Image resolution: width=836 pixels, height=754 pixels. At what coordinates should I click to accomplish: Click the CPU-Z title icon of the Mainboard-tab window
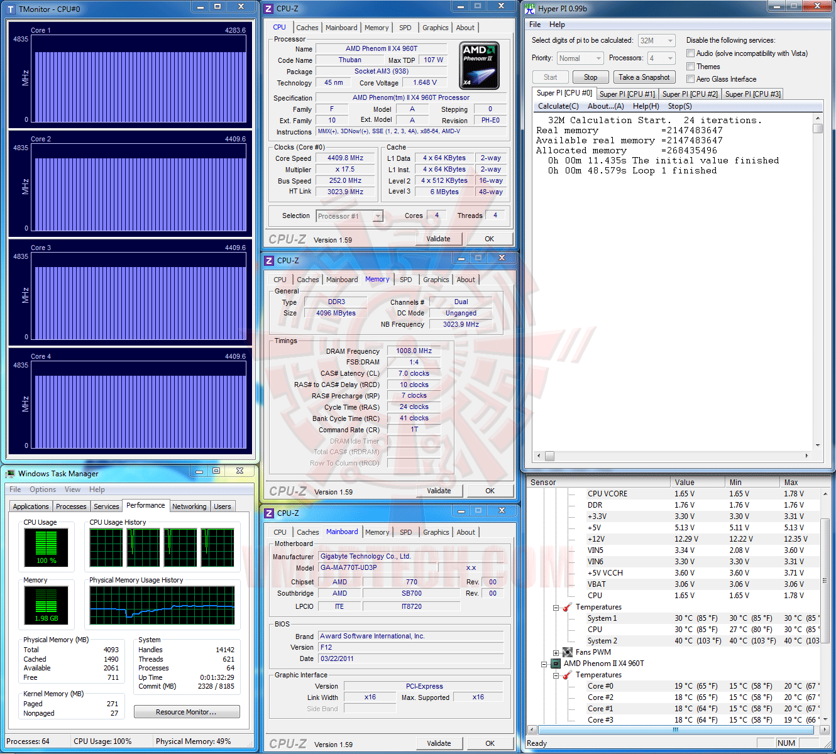tap(269, 513)
